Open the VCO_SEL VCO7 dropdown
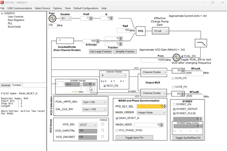The width and height of the screenshot is (227, 151). tap(88, 125)
